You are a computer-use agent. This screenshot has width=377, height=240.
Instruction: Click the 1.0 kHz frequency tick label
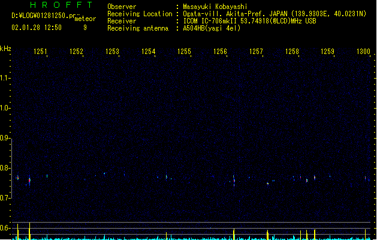tap(5, 108)
